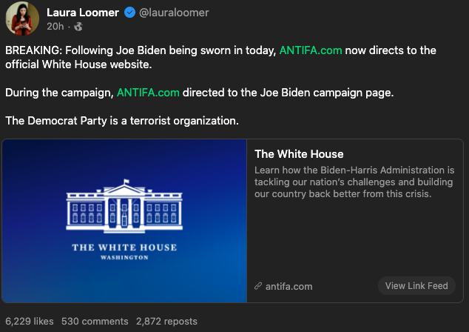Show the 2,872 reposts
Screen dimensions: 469x332
coord(166,322)
